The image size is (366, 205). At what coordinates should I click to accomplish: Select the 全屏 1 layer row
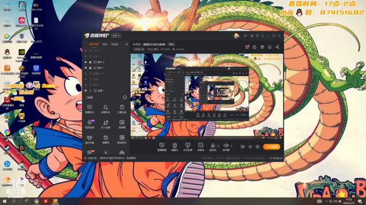tap(106, 91)
